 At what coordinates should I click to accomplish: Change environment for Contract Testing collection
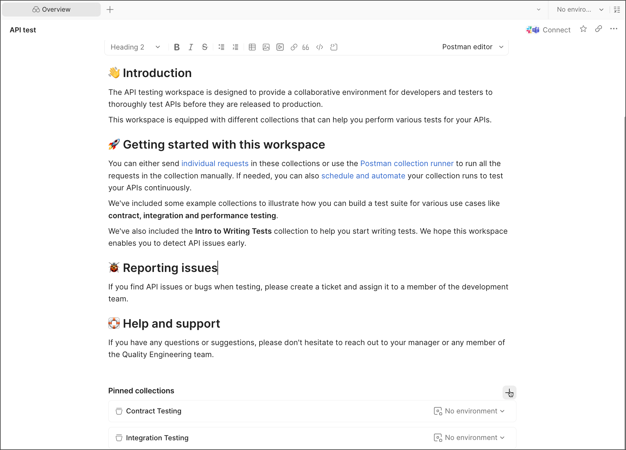click(x=469, y=411)
